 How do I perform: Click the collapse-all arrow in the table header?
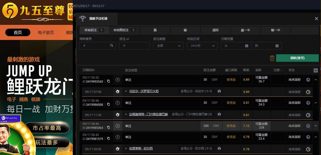(316, 71)
